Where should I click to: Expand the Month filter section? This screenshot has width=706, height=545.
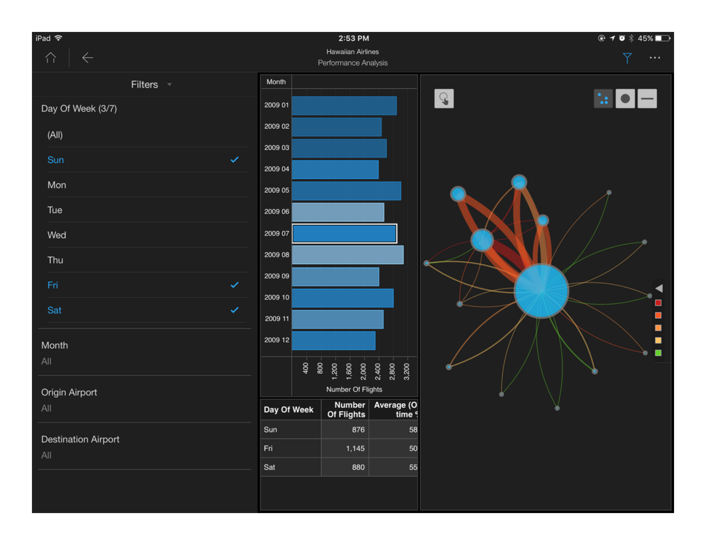145,352
